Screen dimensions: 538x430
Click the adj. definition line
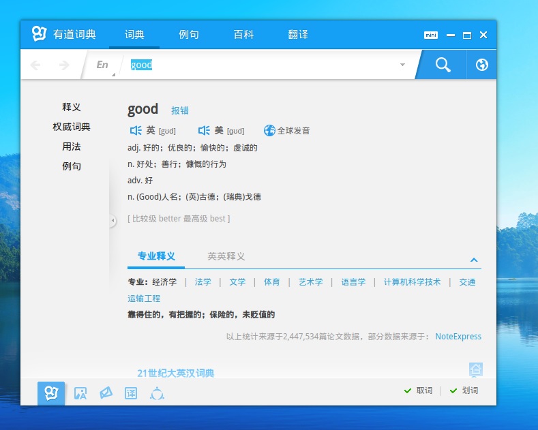coord(192,148)
